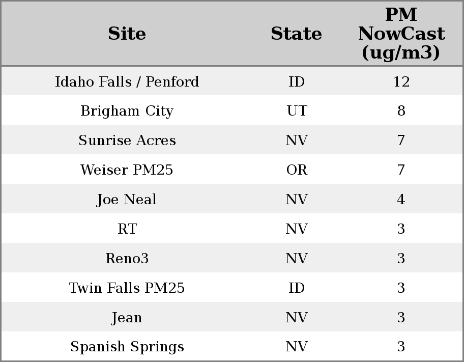
Task: Click the UT state cell
Action: coord(297,111)
